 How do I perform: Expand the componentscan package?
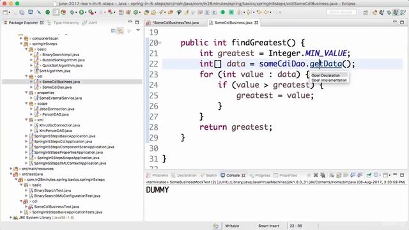coord(21,38)
